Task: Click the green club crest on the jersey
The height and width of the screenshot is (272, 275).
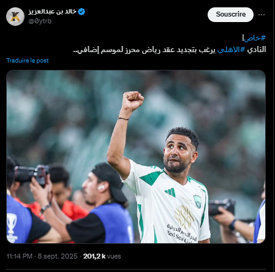Action: pyautogui.click(x=197, y=202)
